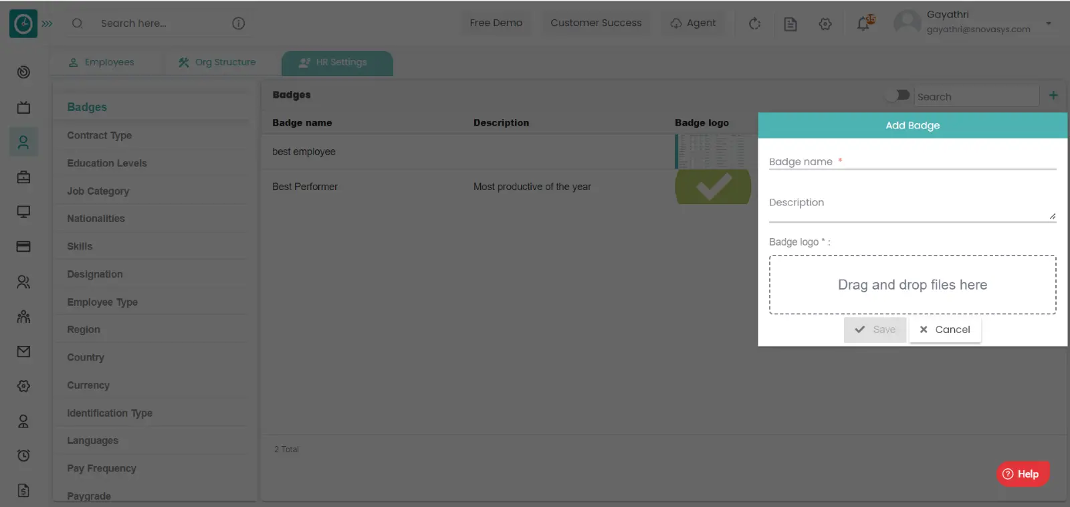Image resolution: width=1070 pixels, height=507 pixels.
Task: Open the monitor icon in sidebar
Action: tap(23, 212)
